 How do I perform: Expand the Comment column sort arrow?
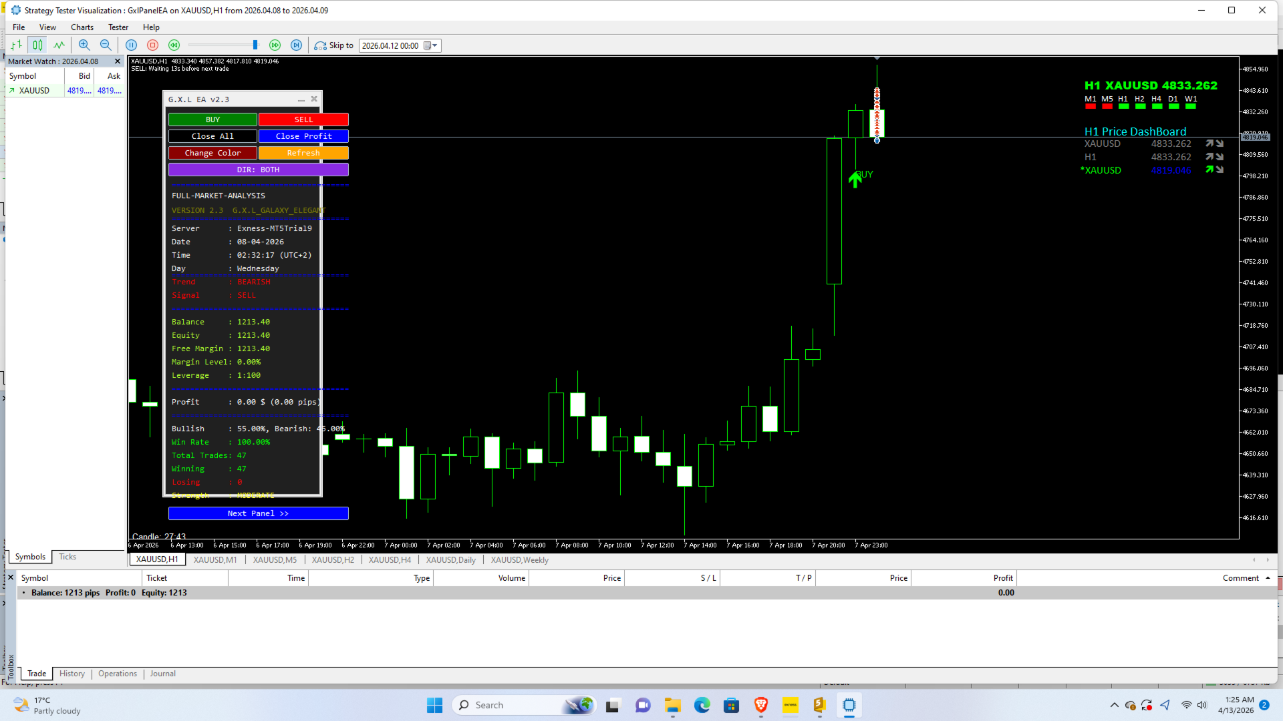[1268, 578]
